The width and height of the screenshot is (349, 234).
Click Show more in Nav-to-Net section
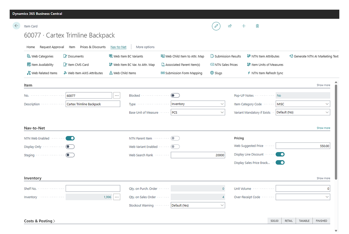(x=323, y=128)
